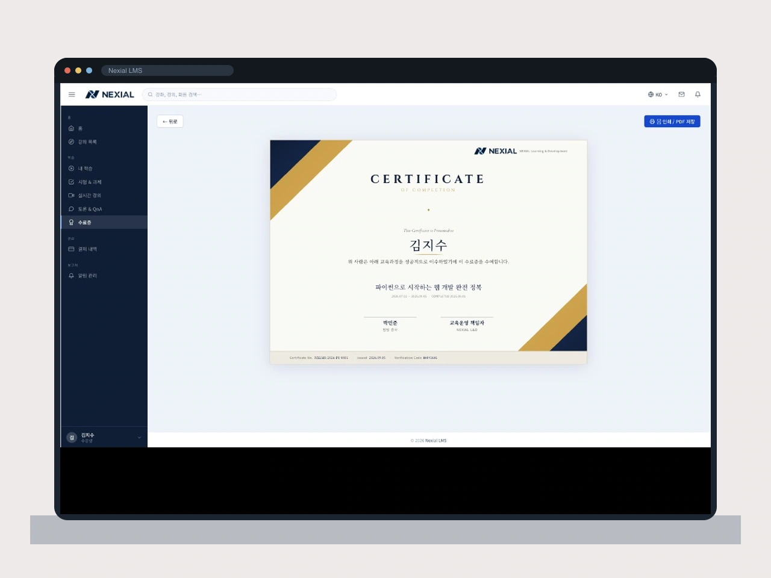The image size is (771, 578).
Task: Click instructor name 박민준 on the certificate
Action: 390,323
